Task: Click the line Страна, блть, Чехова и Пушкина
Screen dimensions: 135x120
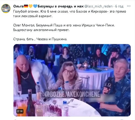Action: pos(40,39)
